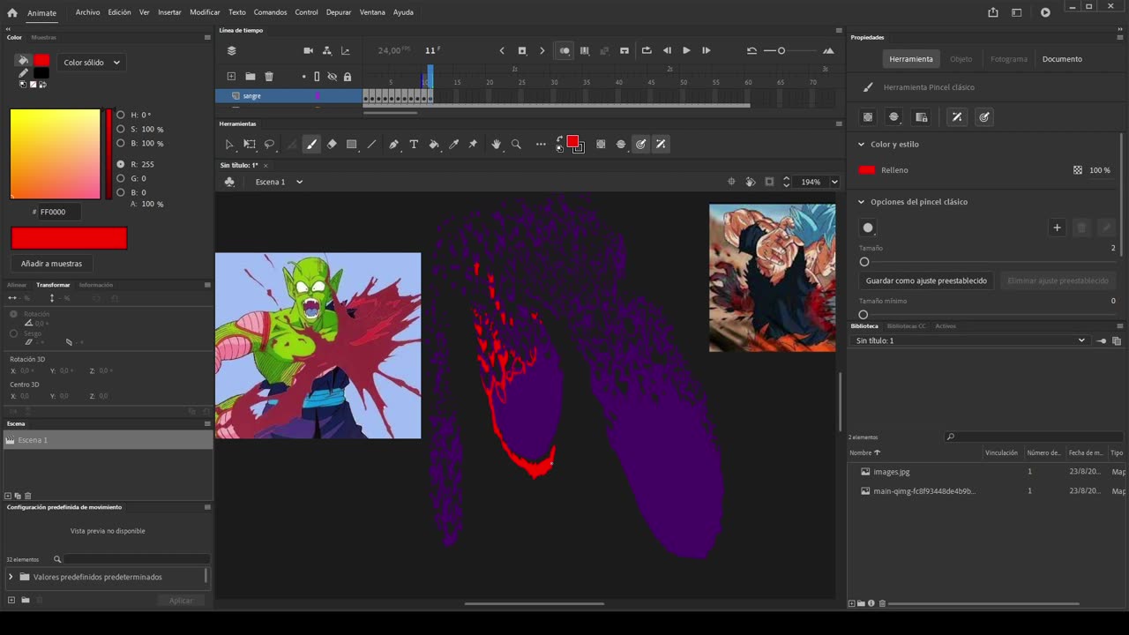Viewport: 1129px width, 635px height.
Task: Select the Eyedropper tool
Action: (x=453, y=144)
